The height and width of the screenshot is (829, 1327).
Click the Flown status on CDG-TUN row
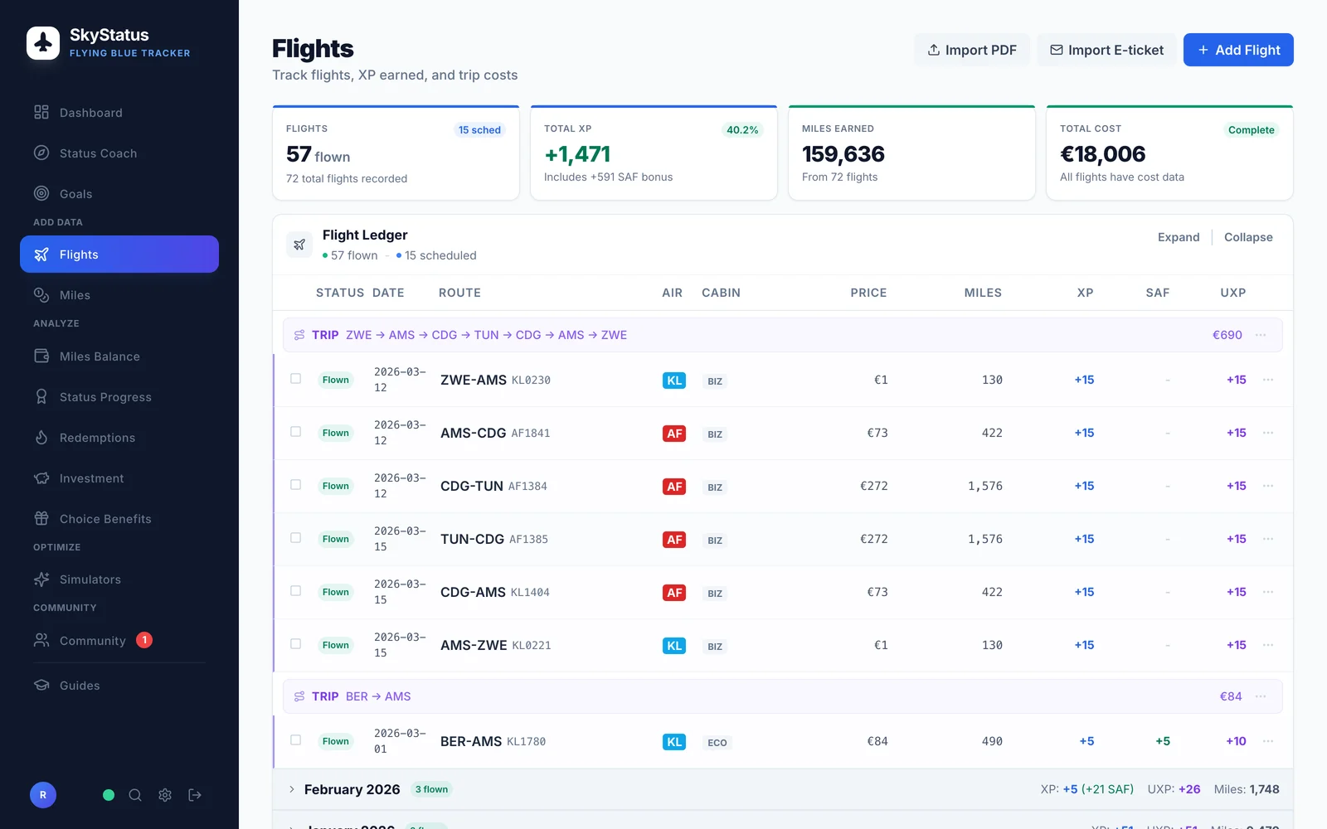tap(336, 486)
